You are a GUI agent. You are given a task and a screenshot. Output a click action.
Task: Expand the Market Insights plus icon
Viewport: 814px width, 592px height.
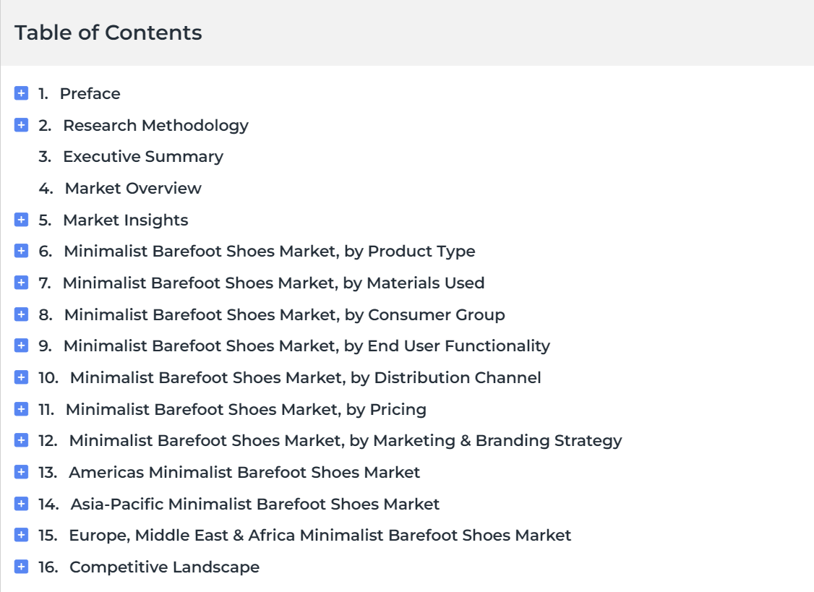pos(21,220)
